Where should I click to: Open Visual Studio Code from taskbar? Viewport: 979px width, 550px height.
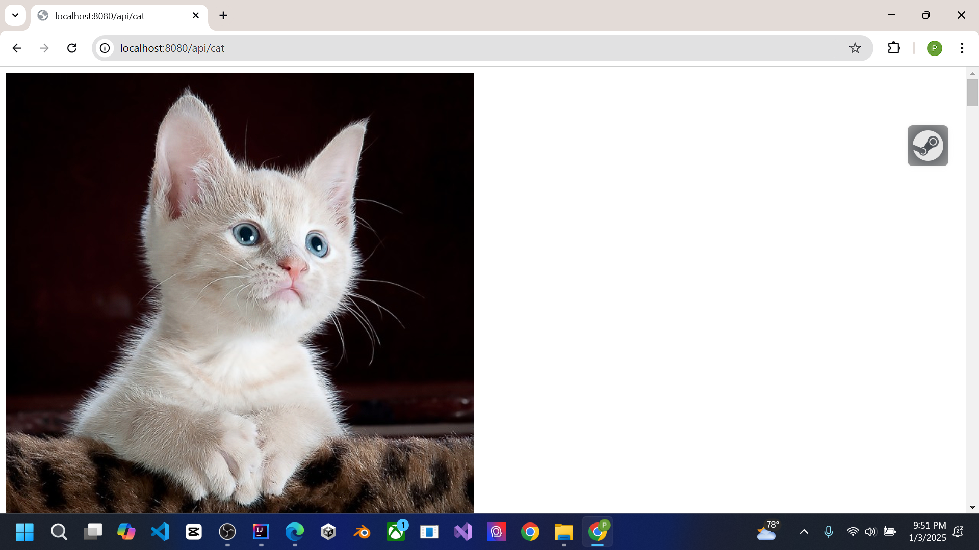pos(160,532)
